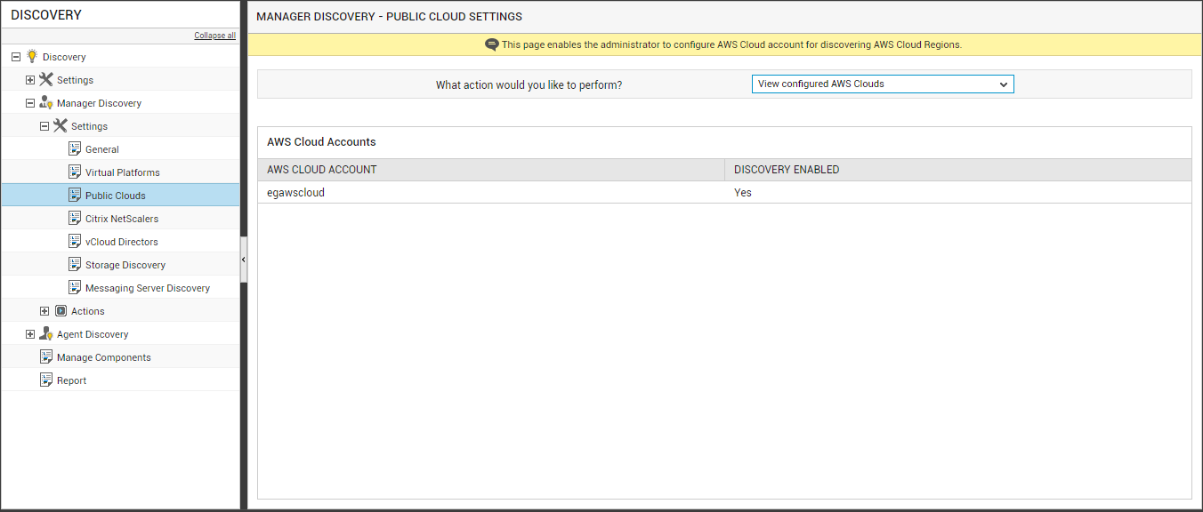Select Storage Discovery in the tree
1203x512 pixels.
pyautogui.click(x=125, y=265)
